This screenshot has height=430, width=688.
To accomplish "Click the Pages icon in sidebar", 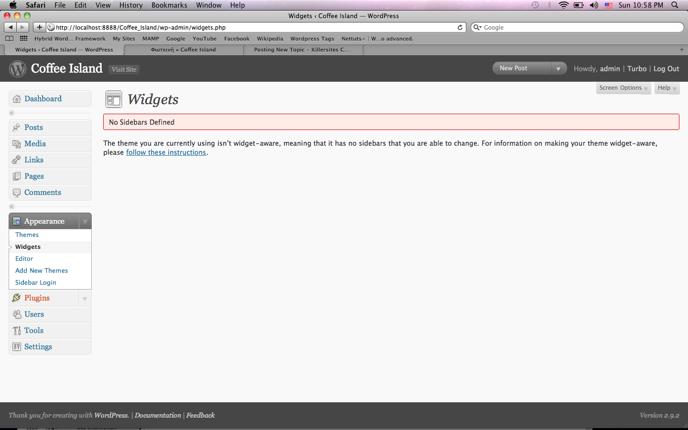I will [x=17, y=176].
